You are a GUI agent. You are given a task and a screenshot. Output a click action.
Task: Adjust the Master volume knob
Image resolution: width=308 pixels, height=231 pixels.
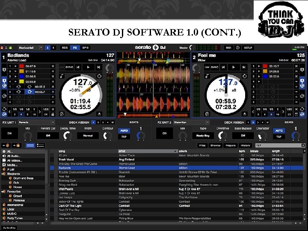[x=192, y=47]
